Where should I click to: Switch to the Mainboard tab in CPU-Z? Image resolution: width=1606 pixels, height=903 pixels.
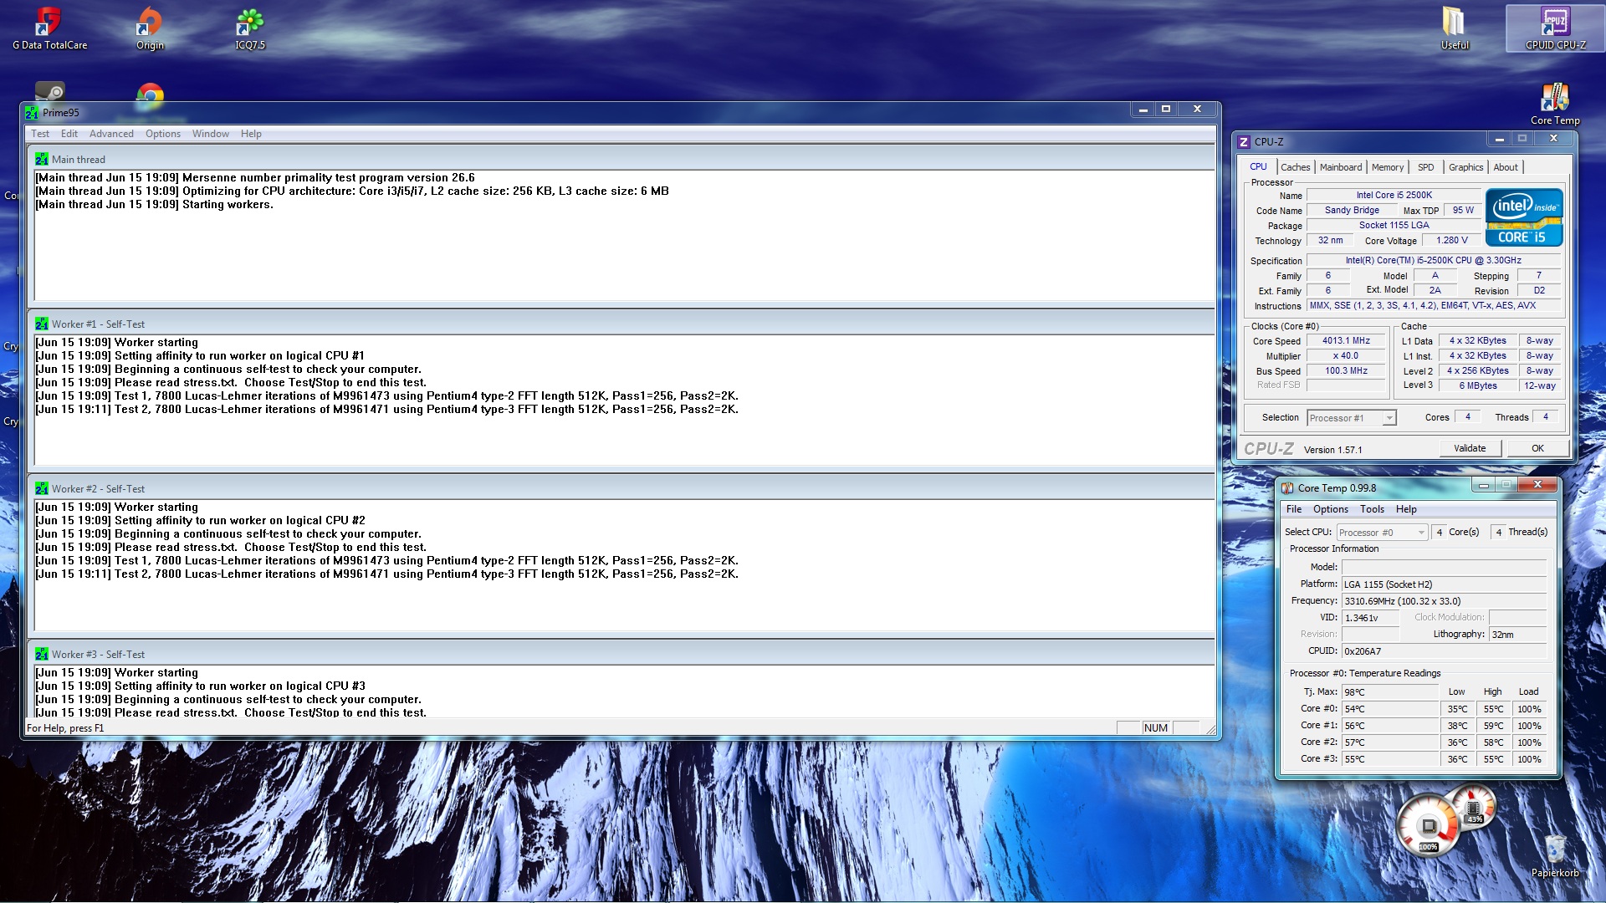point(1341,167)
